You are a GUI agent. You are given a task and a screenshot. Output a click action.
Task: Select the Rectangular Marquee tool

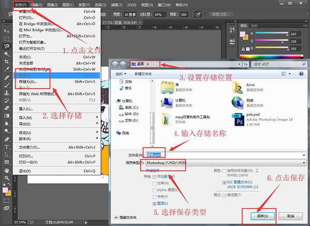[x=7, y=39]
